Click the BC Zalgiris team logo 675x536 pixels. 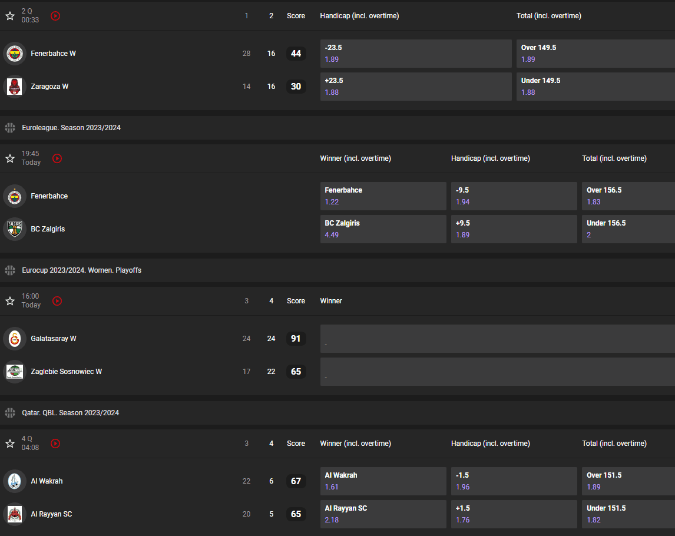coord(15,229)
